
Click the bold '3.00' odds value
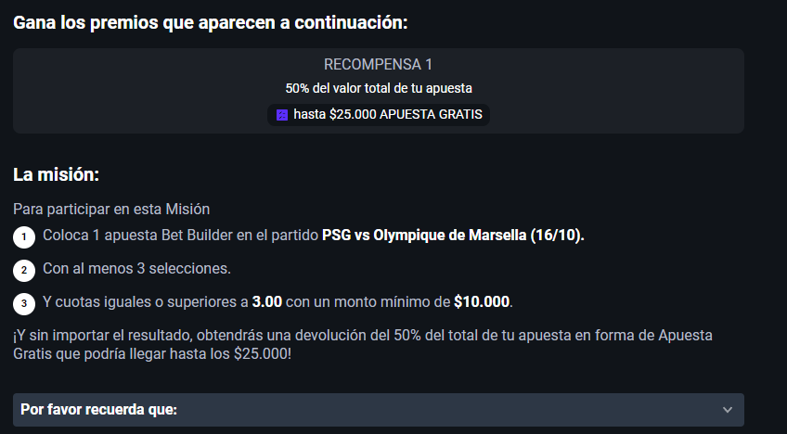click(x=267, y=302)
